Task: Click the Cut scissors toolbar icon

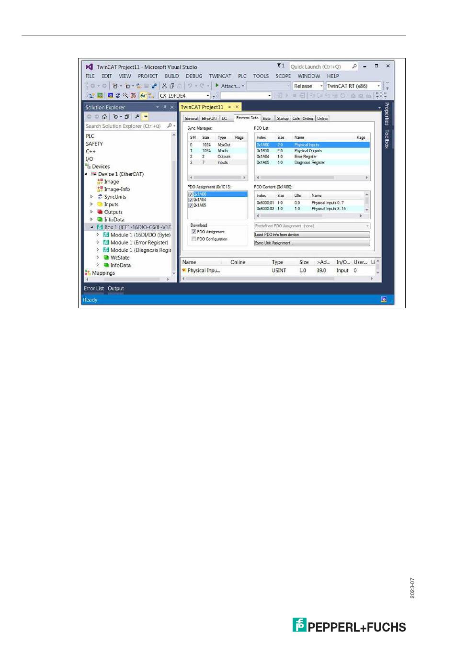Action: (x=164, y=86)
